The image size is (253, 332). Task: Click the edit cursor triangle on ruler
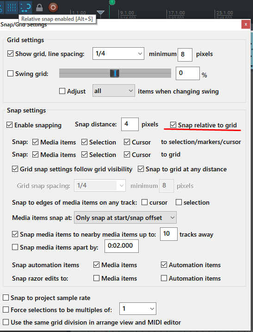click(x=100, y=13)
